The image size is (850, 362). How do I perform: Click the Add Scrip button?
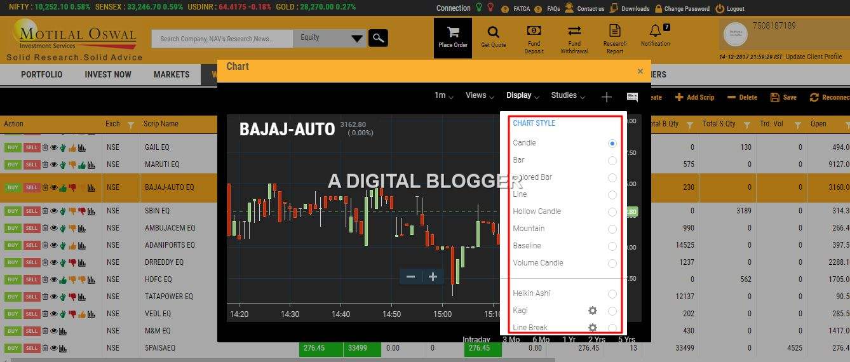(x=694, y=97)
